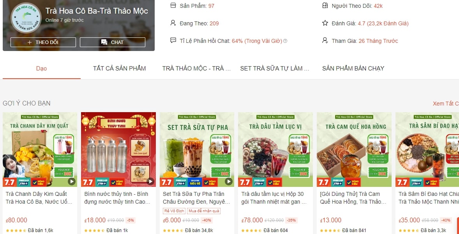Play the video on Bình nước thủy tinh thumbnail
459x234 pixels.
150,182
